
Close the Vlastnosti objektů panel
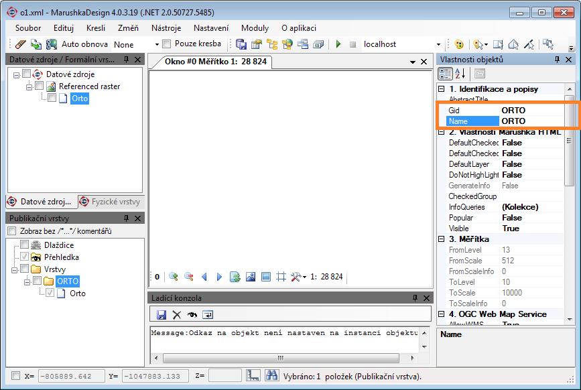(568, 60)
